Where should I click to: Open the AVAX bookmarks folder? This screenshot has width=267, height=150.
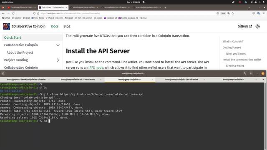coord(143,18)
